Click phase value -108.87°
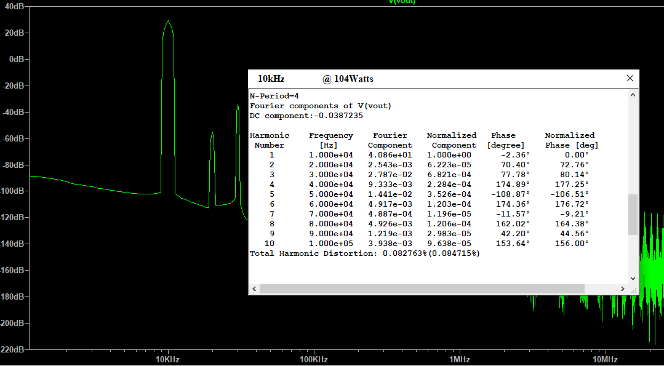The width and height of the screenshot is (664, 366). (510, 194)
